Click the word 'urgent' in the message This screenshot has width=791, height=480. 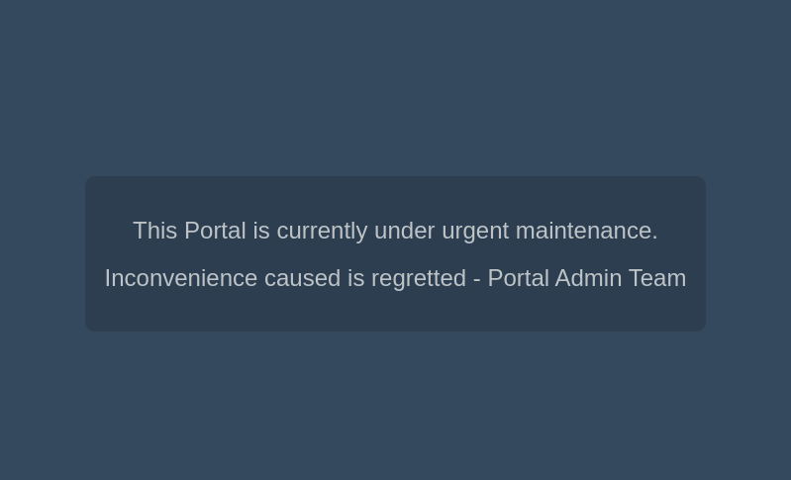(x=475, y=232)
